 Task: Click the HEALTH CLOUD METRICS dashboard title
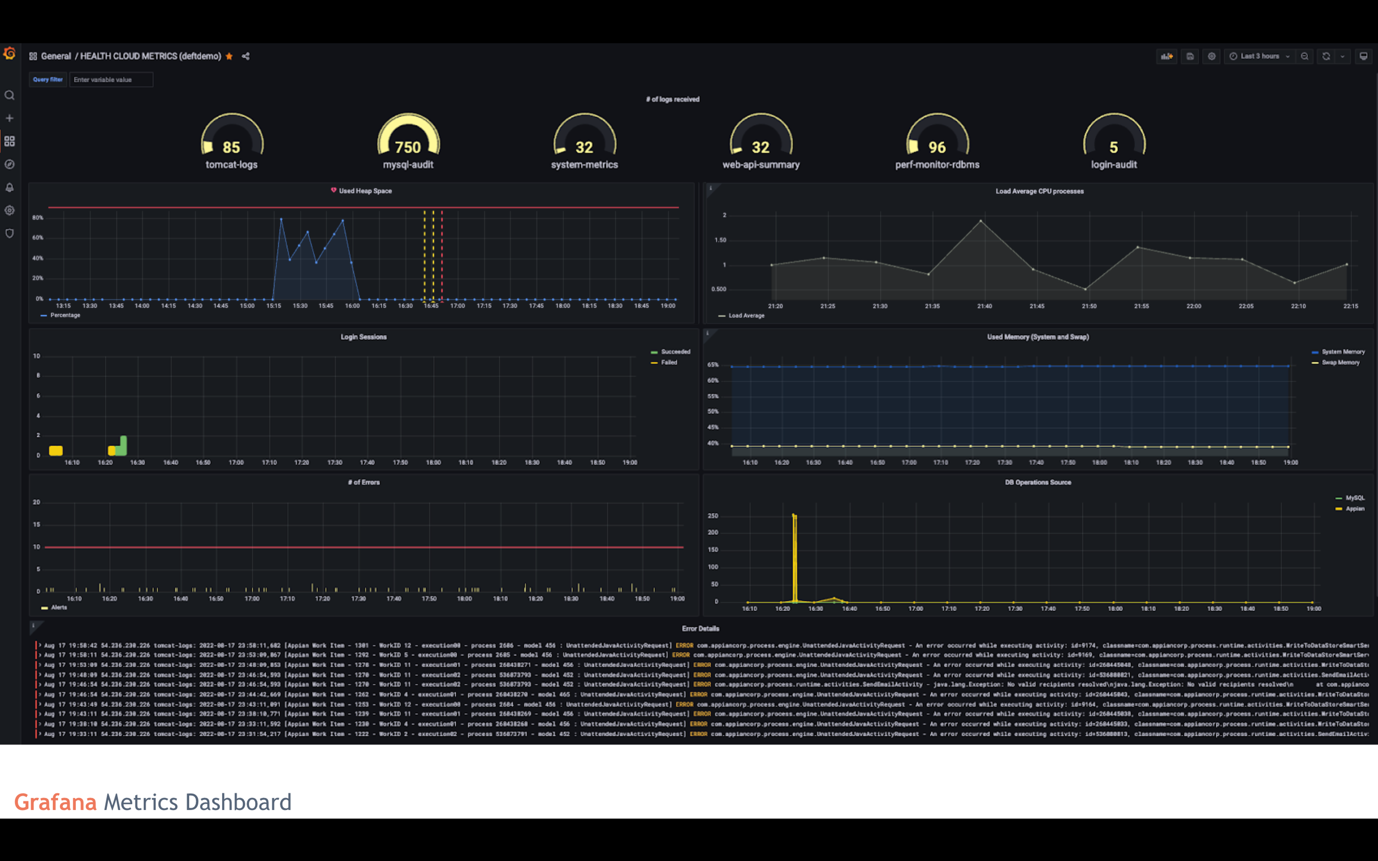pyautogui.click(x=150, y=56)
